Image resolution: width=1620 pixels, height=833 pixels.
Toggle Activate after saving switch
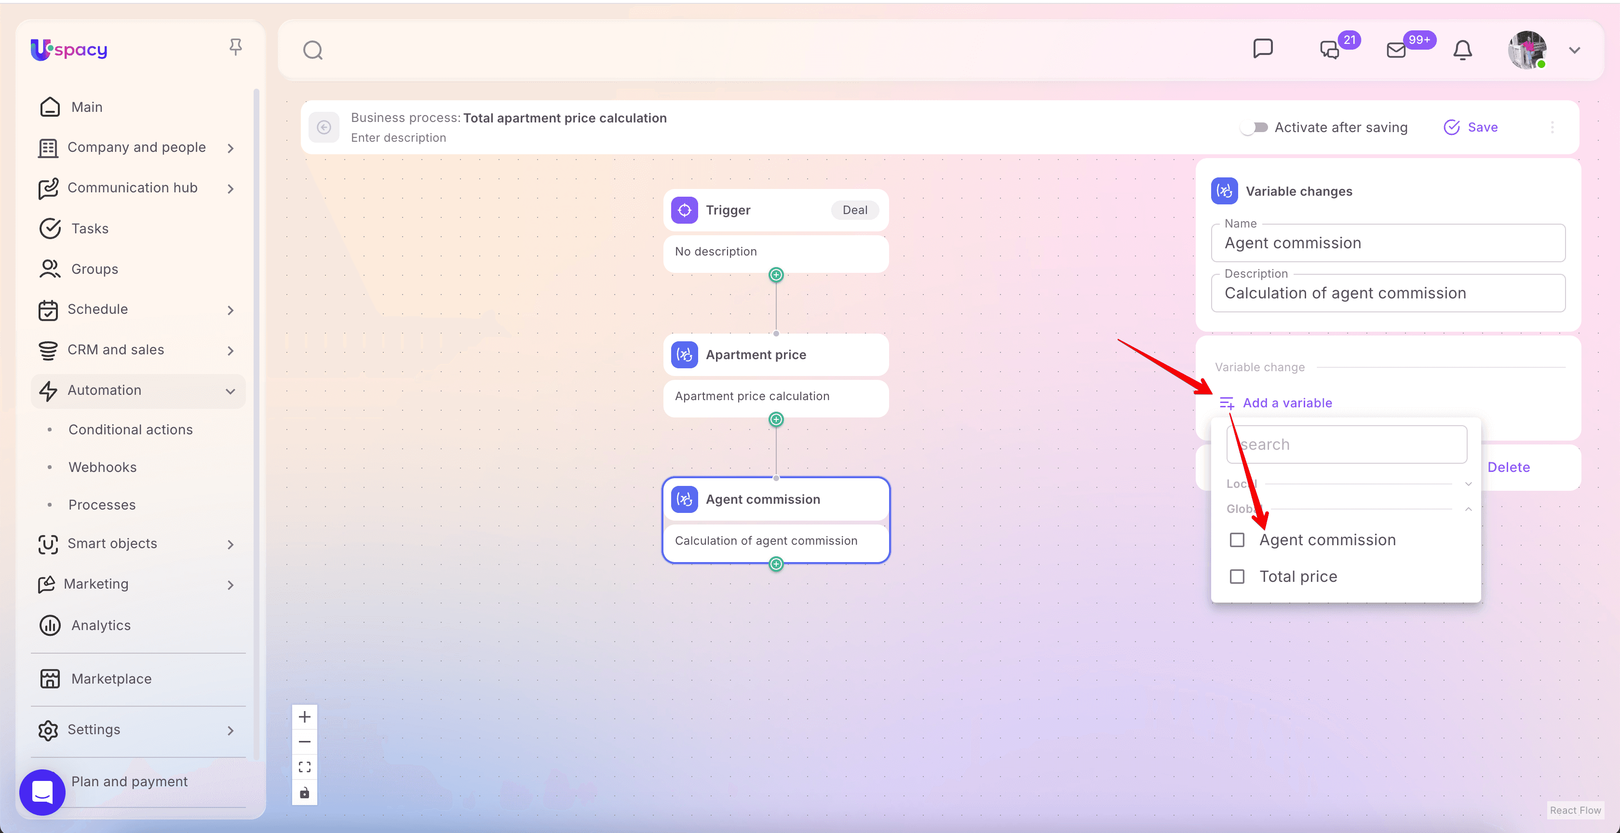coord(1255,128)
